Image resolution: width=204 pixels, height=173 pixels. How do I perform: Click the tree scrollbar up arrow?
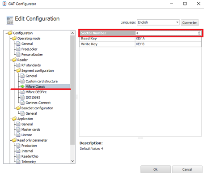tap(72, 33)
